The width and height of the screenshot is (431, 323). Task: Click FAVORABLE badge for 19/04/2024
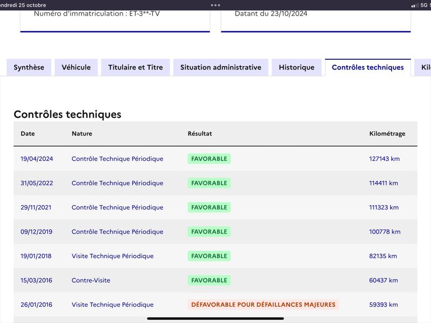(209, 159)
